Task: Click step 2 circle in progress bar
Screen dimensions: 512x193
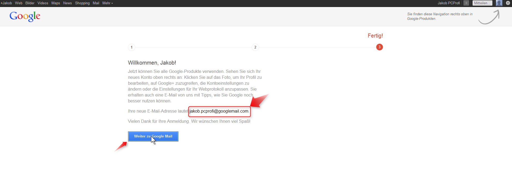Action: tap(255, 47)
